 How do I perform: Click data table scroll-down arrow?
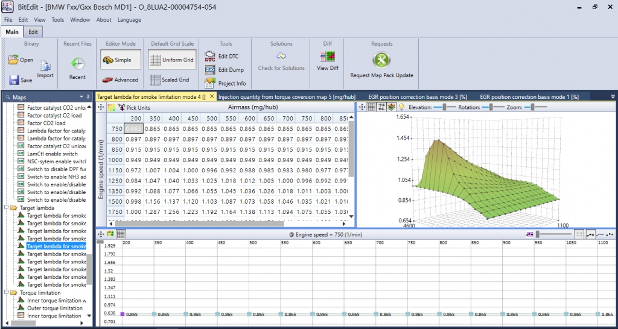point(351,216)
